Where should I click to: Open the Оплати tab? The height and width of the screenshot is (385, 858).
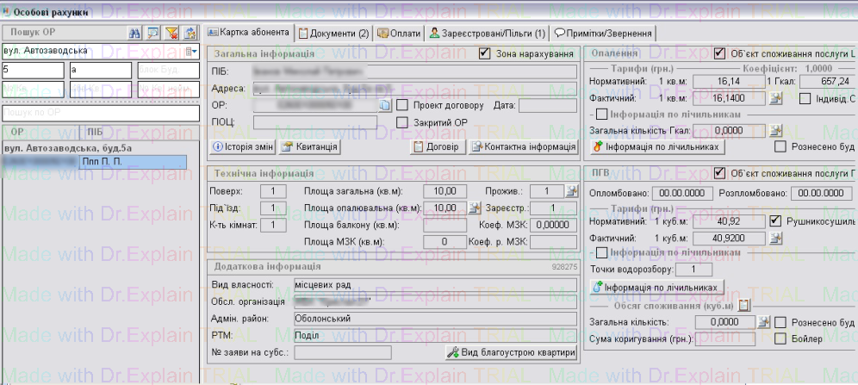pyautogui.click(x=398, y=33)
